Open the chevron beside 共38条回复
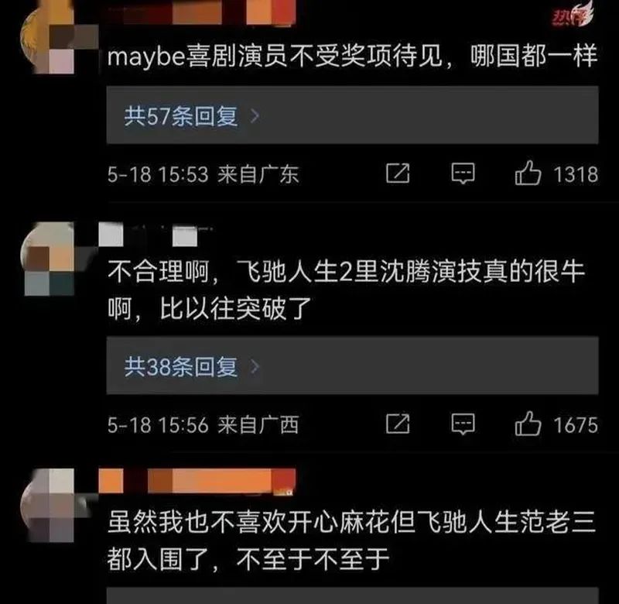The width and height of the screenshot is (619, 604). (255, 366)
